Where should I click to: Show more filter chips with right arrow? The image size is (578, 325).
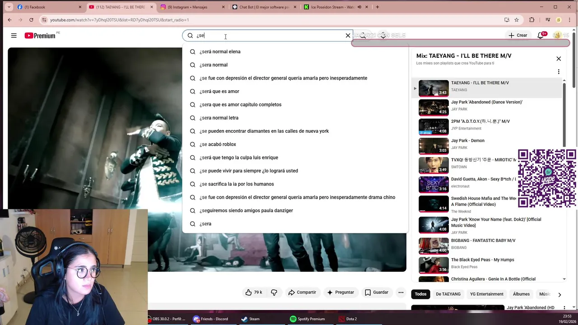559,295
